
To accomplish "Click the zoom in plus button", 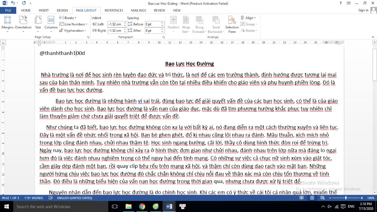I will point(362,198).
